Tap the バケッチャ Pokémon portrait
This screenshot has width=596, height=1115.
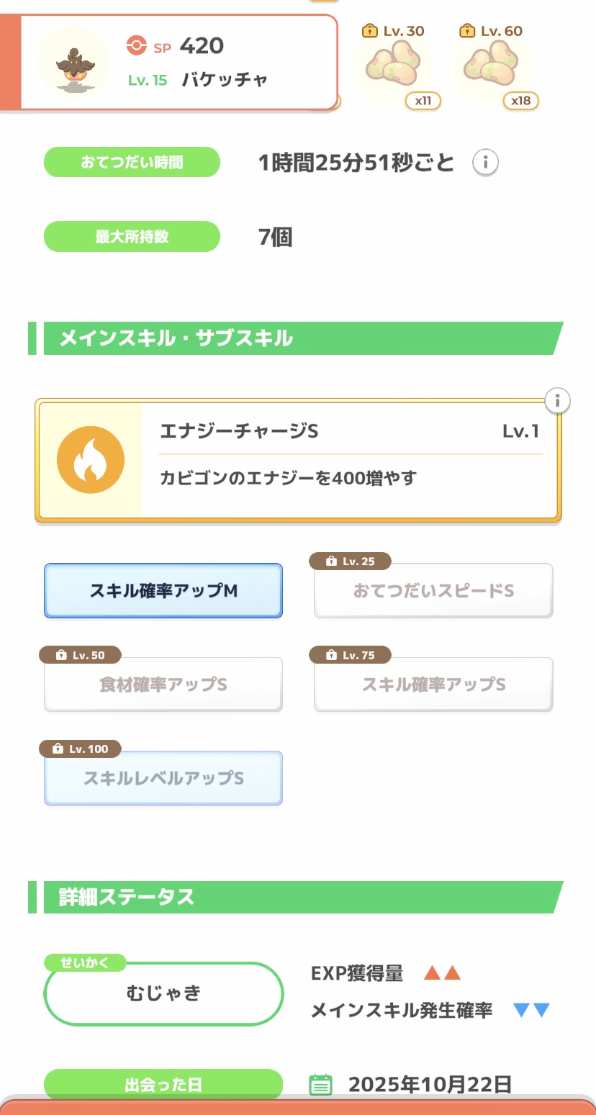(x=73, y=63)
